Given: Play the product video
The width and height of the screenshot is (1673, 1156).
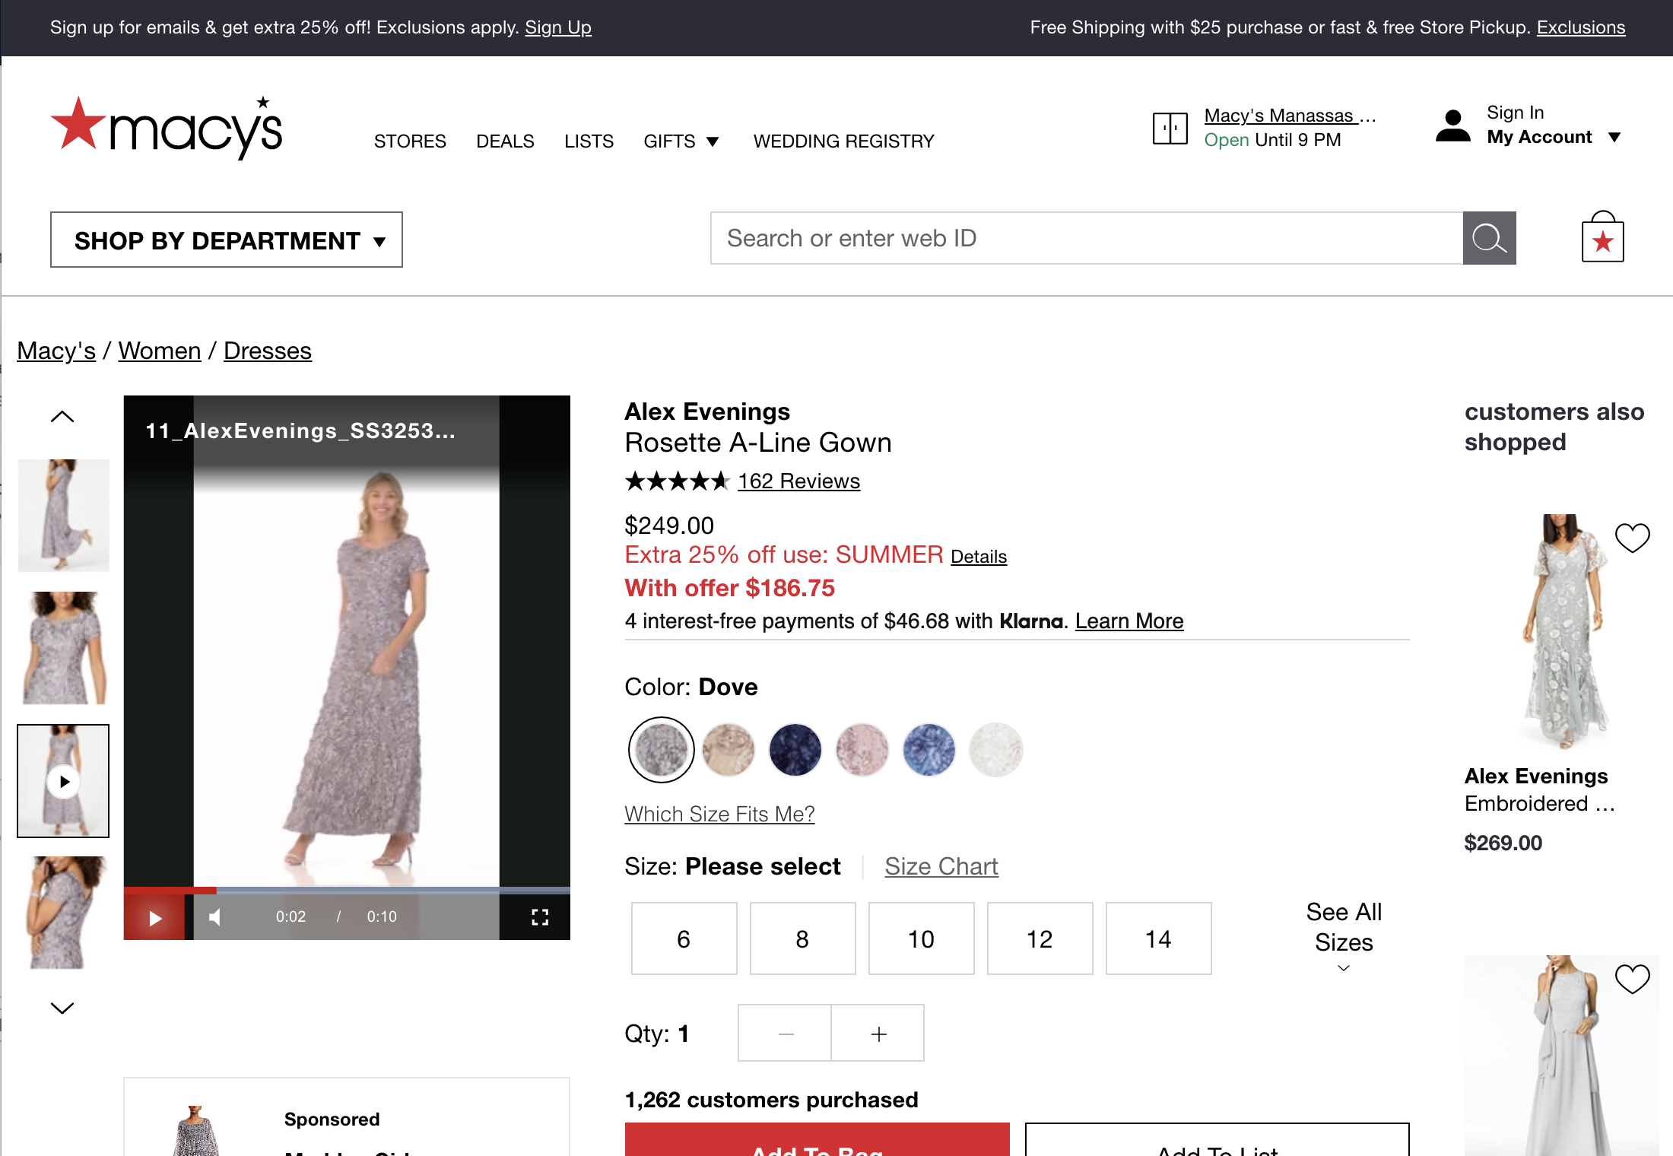Looking at the screenshot, I should (155, 918).
